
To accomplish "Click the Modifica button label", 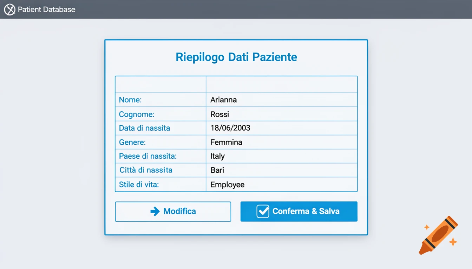I will click(x=179, y=211).
